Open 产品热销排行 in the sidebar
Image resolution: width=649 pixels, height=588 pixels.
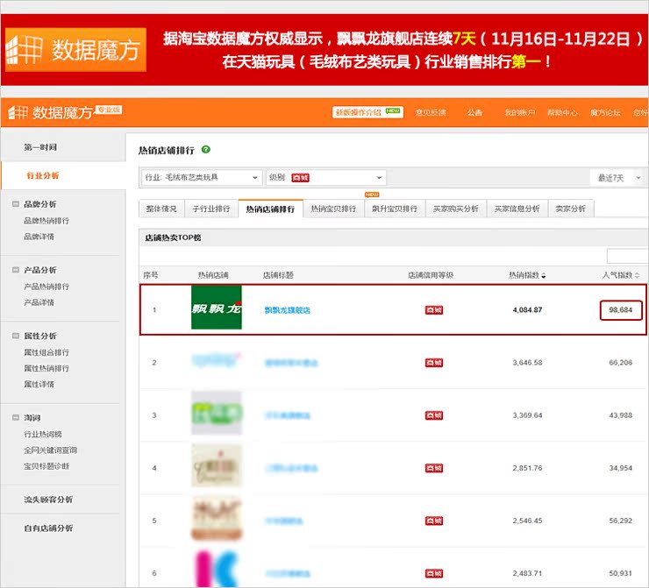tap(46, 287)
